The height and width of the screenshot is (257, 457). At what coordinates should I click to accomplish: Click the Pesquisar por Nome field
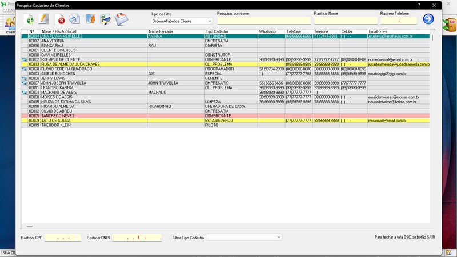264,21
